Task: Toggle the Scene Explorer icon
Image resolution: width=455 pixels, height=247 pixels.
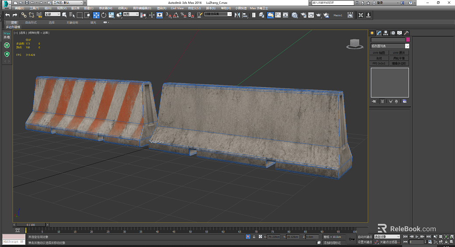Action: (x=254, y=15)
